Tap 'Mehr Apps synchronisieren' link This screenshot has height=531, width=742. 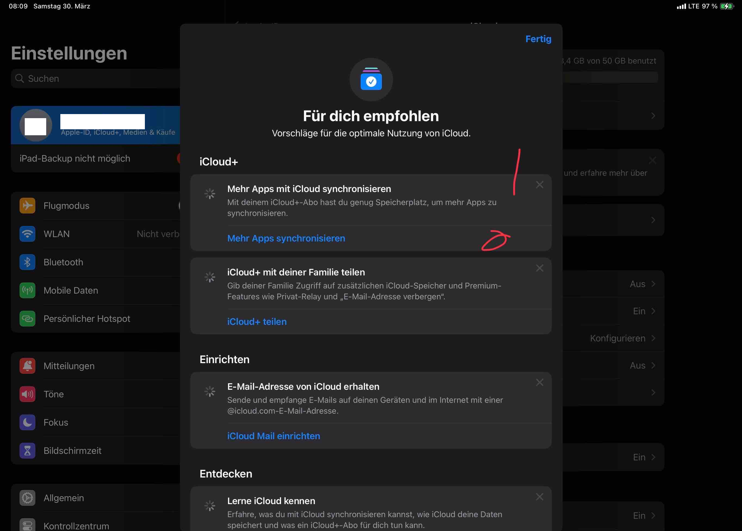[x=286, y=238]
